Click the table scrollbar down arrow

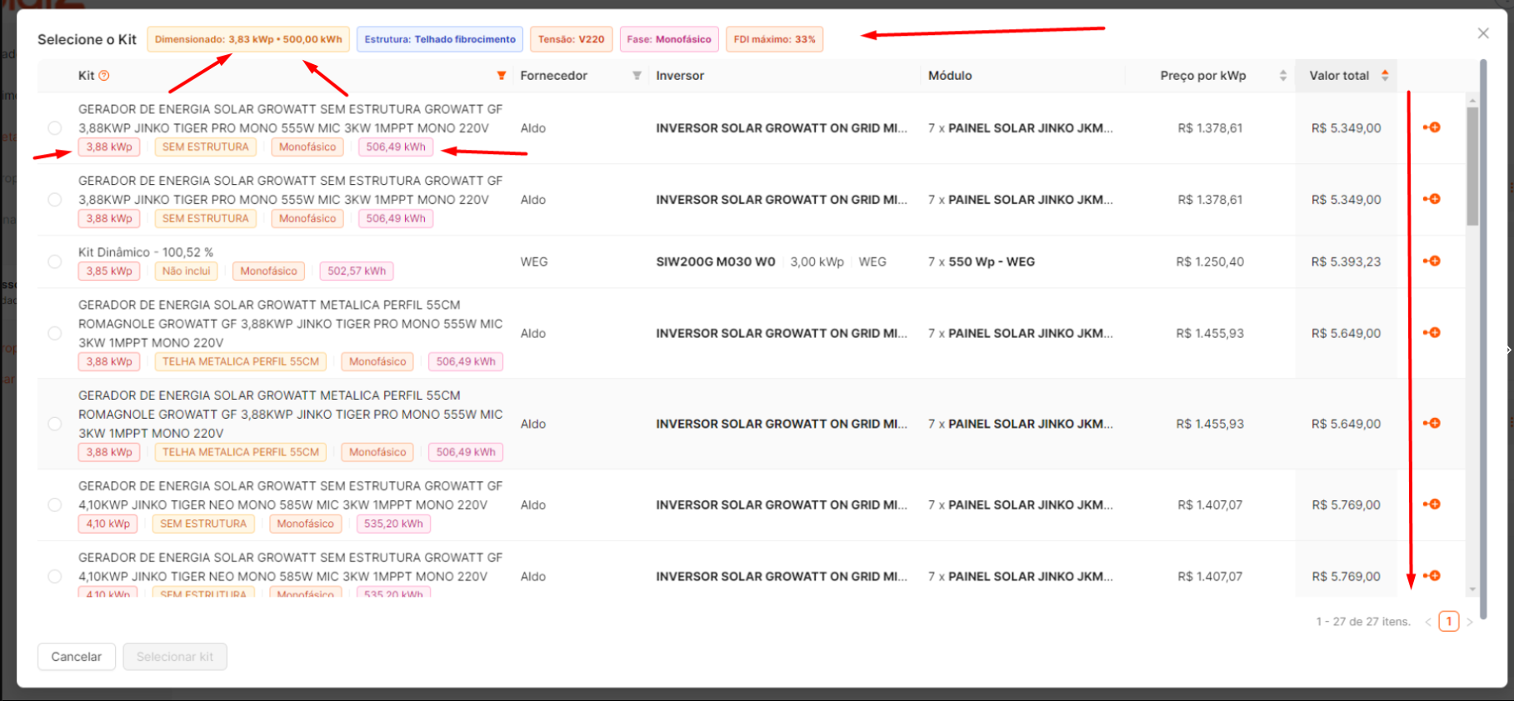click(1472, 589)
